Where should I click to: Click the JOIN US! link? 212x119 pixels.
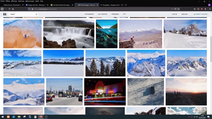pyautogui.click(x=184, y=14)
